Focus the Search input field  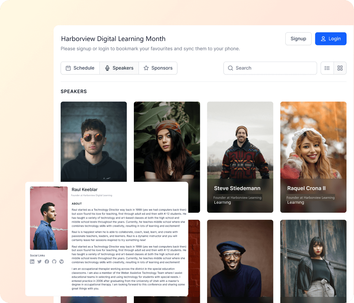270,68
